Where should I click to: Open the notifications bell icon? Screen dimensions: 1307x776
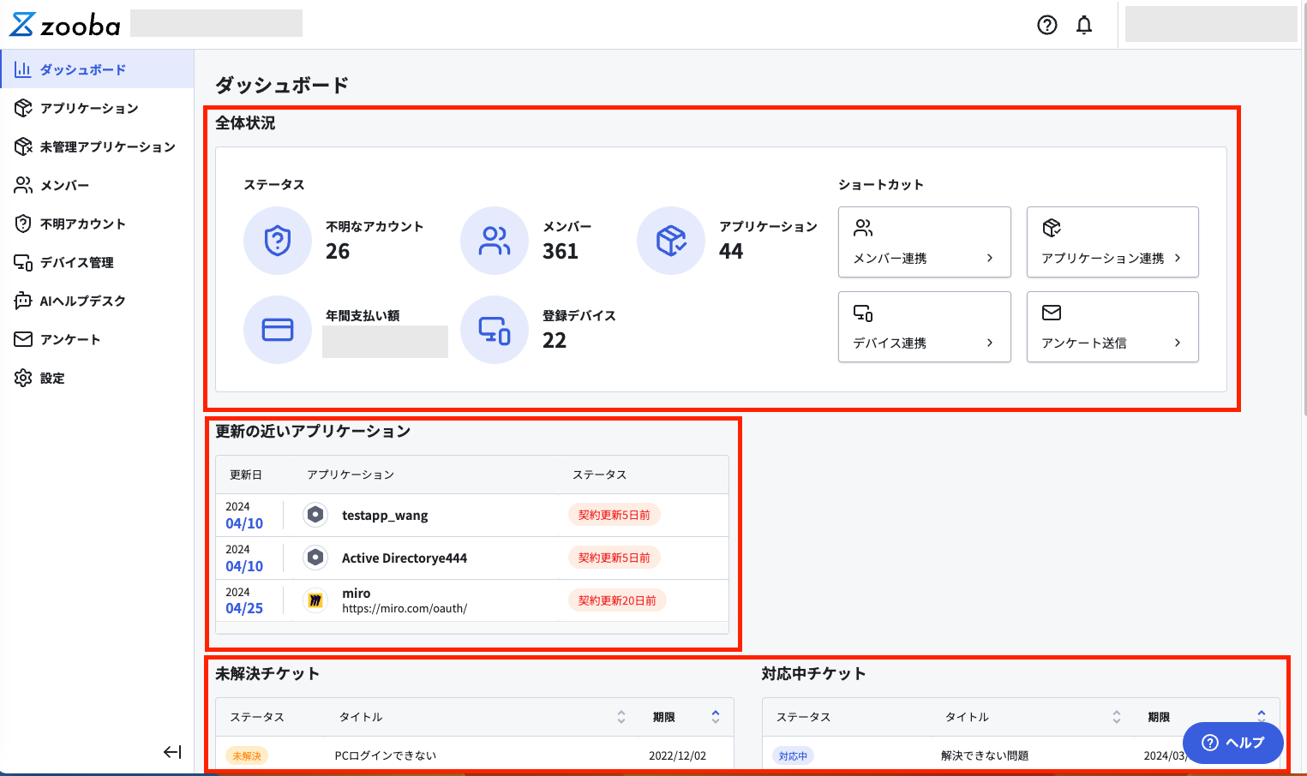[x=1084, y=25]
